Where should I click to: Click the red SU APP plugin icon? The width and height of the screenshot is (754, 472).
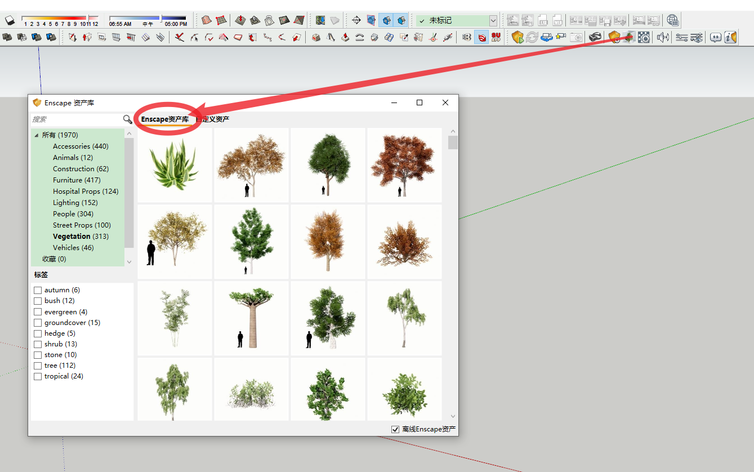(496, 37)
